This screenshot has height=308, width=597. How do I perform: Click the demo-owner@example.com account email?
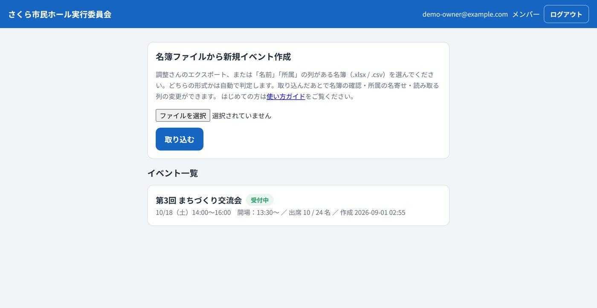tap(465, 14)
